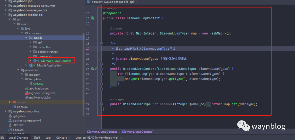Switch to the Local Changes tab
This screenshot has height=140, width=295.
point(19,138)
